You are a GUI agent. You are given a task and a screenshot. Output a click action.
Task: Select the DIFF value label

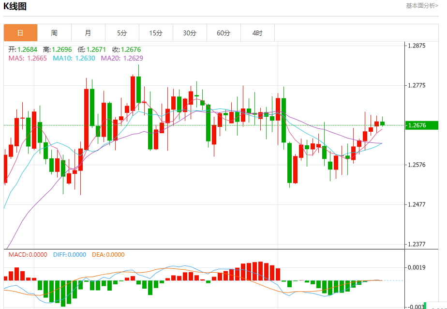click(x=70, y=254)
